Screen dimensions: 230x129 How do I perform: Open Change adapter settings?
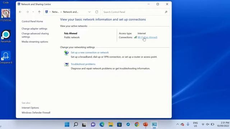(34, 29)
